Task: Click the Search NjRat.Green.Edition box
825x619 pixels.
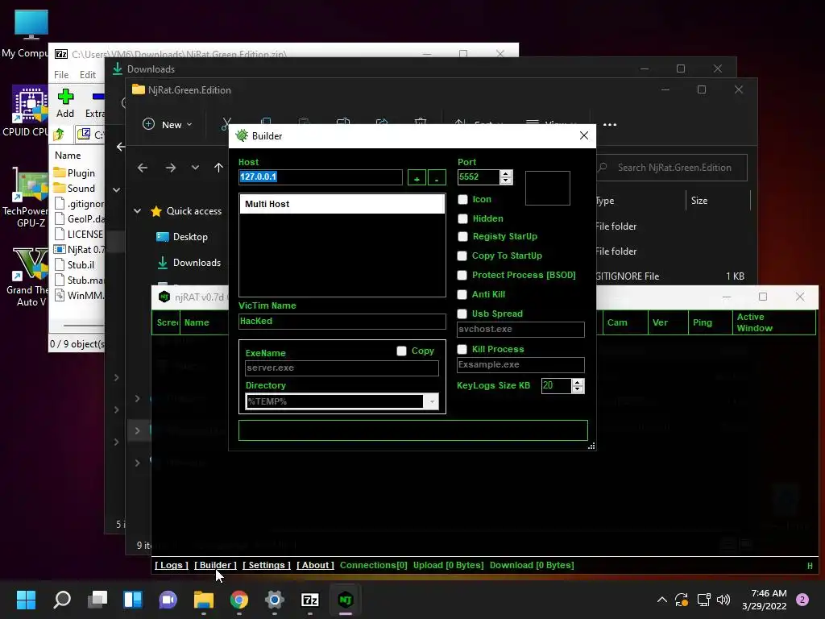Action: [672, 168]
